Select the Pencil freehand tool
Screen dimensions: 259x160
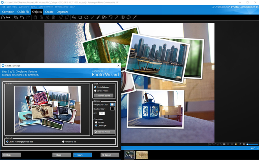pos(98,18)
